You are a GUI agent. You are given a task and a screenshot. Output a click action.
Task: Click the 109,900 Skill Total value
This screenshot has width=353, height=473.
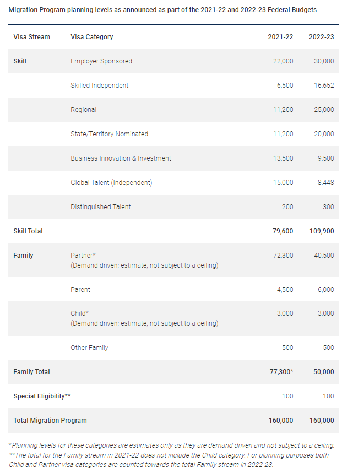(321, 231)
